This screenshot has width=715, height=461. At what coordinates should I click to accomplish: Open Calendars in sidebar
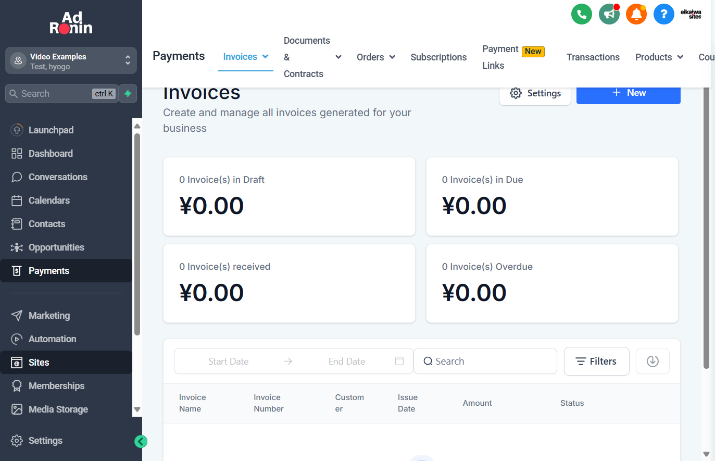66,201
